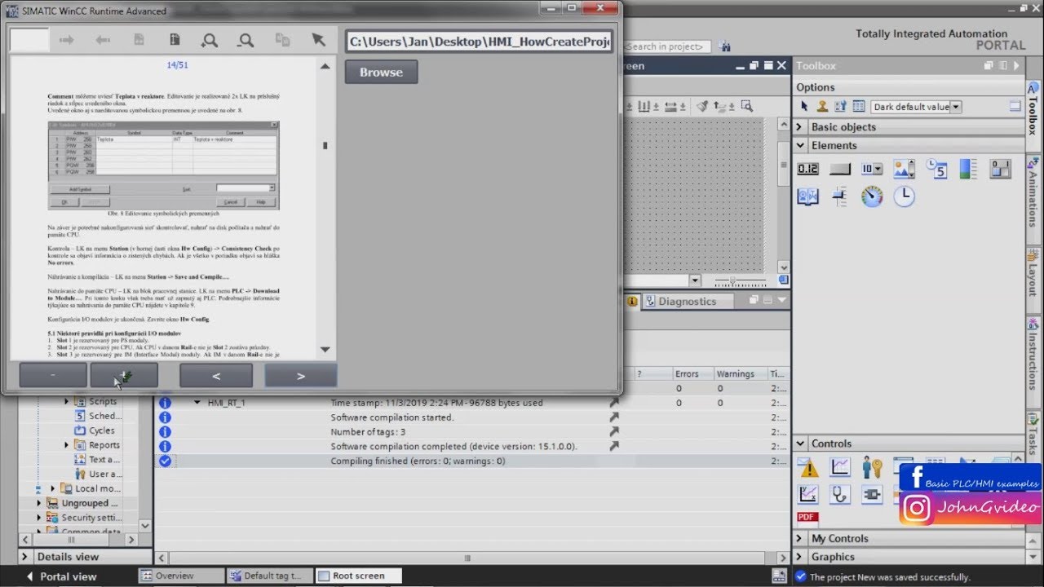Click the selection arrow in Toolbox Options
The width and height of the screenshot is (1044, 587).
805,106
